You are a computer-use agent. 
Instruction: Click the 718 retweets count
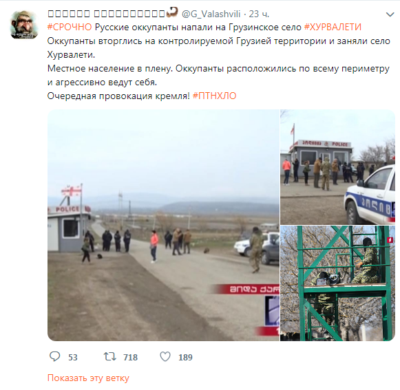(130, 357)
